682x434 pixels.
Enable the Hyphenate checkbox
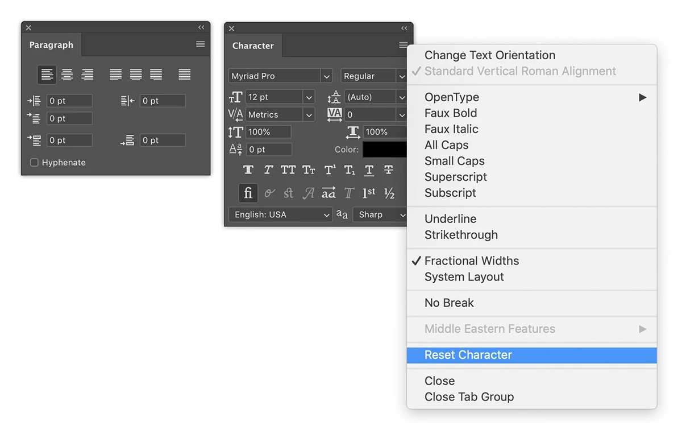(x=34, y=163)
